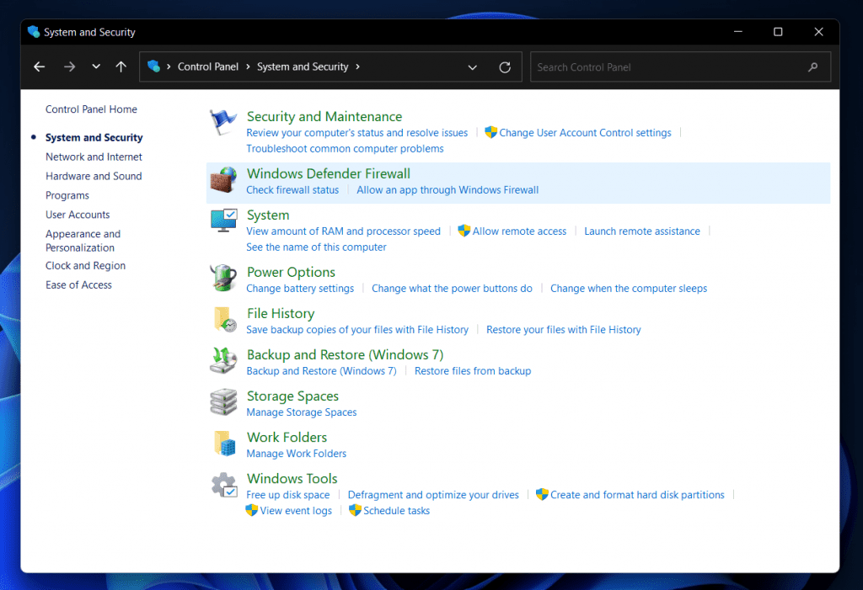863x590 pixels.
Task: Open the Windows Tools gear icon
Action: (x=223, y=485)
